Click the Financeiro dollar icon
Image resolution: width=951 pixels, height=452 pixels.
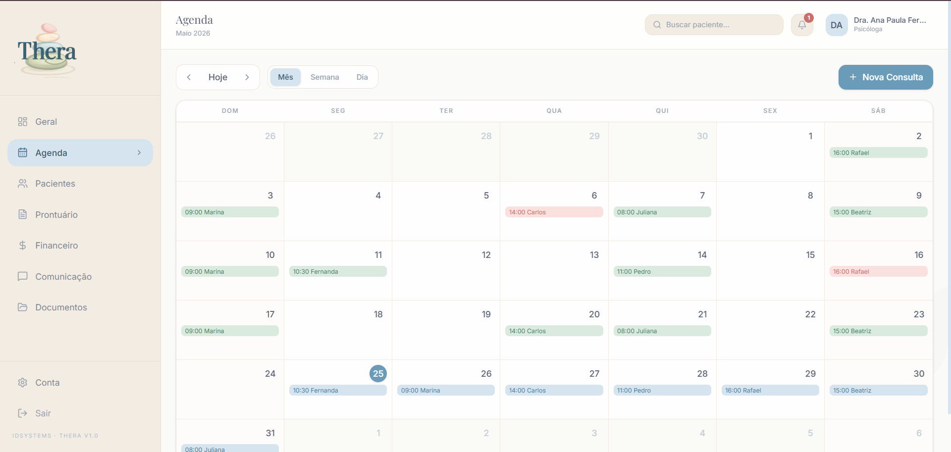[x=22, y=246]
